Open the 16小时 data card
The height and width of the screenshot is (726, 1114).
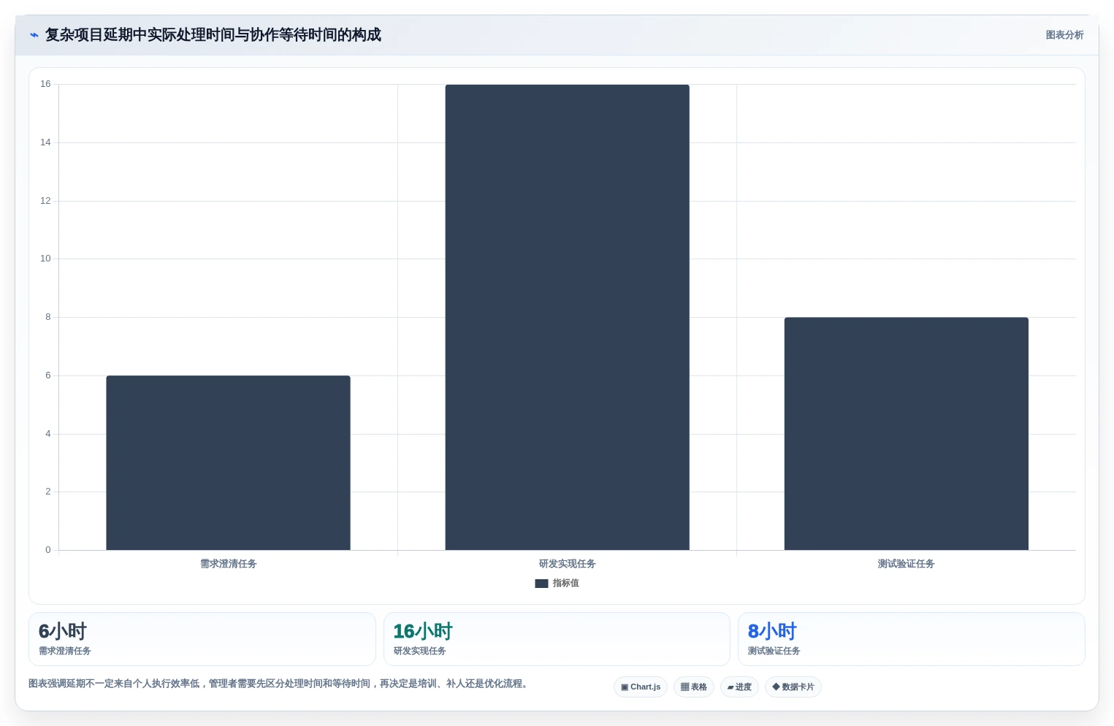[557, 639]
